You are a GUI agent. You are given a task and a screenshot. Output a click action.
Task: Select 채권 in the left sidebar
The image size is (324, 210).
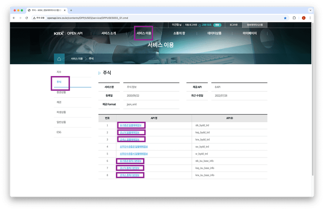click(x=59, y=102)
